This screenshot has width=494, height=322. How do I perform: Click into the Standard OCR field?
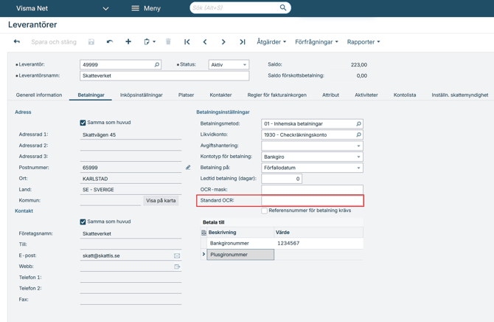[312, 200]
